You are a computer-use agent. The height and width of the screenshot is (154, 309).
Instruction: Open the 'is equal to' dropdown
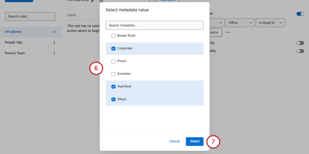pos(270,22)
